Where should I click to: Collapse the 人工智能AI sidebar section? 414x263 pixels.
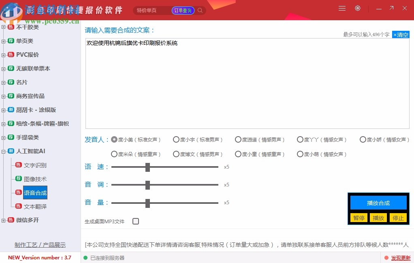(x=3, y=151)
